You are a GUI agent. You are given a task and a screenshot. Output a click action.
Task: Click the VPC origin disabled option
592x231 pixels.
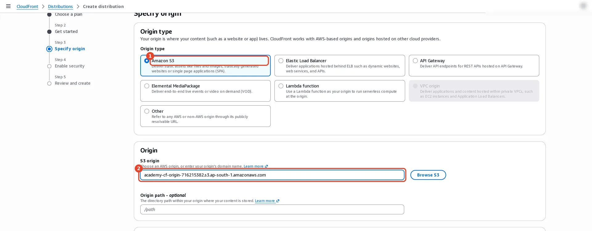pyautogui.click(x=474, y=91)
